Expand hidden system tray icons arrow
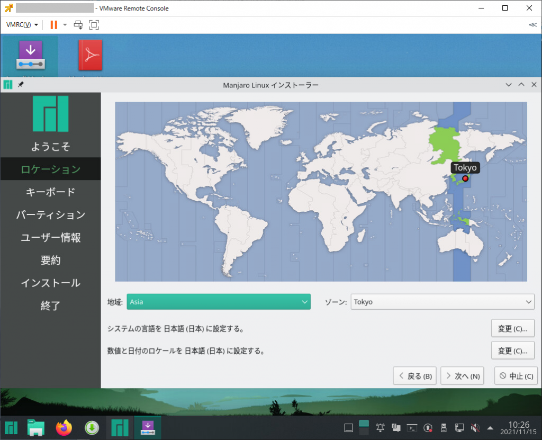Image resolution: width=542 pixels, height=440 pixels. [x=490, y=428]
